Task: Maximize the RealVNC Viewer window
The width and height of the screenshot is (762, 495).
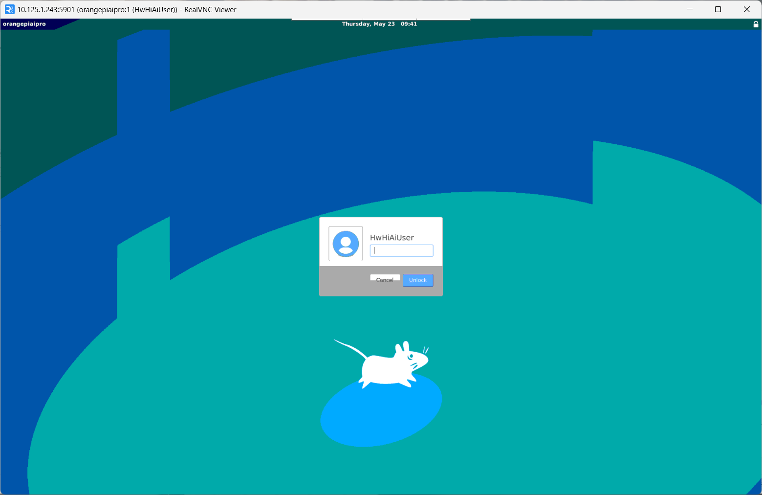Action: click(x=718, y=9)
